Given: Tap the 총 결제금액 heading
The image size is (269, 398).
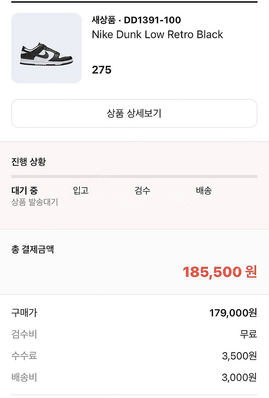Looking at the screenshot, I should point(33,249).
